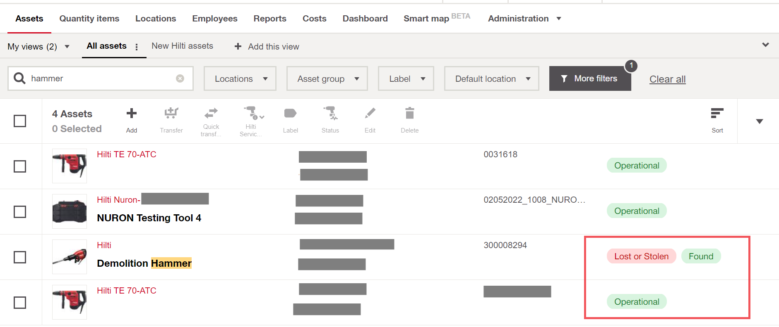Open the All assets view options menu

coord(137,47)
